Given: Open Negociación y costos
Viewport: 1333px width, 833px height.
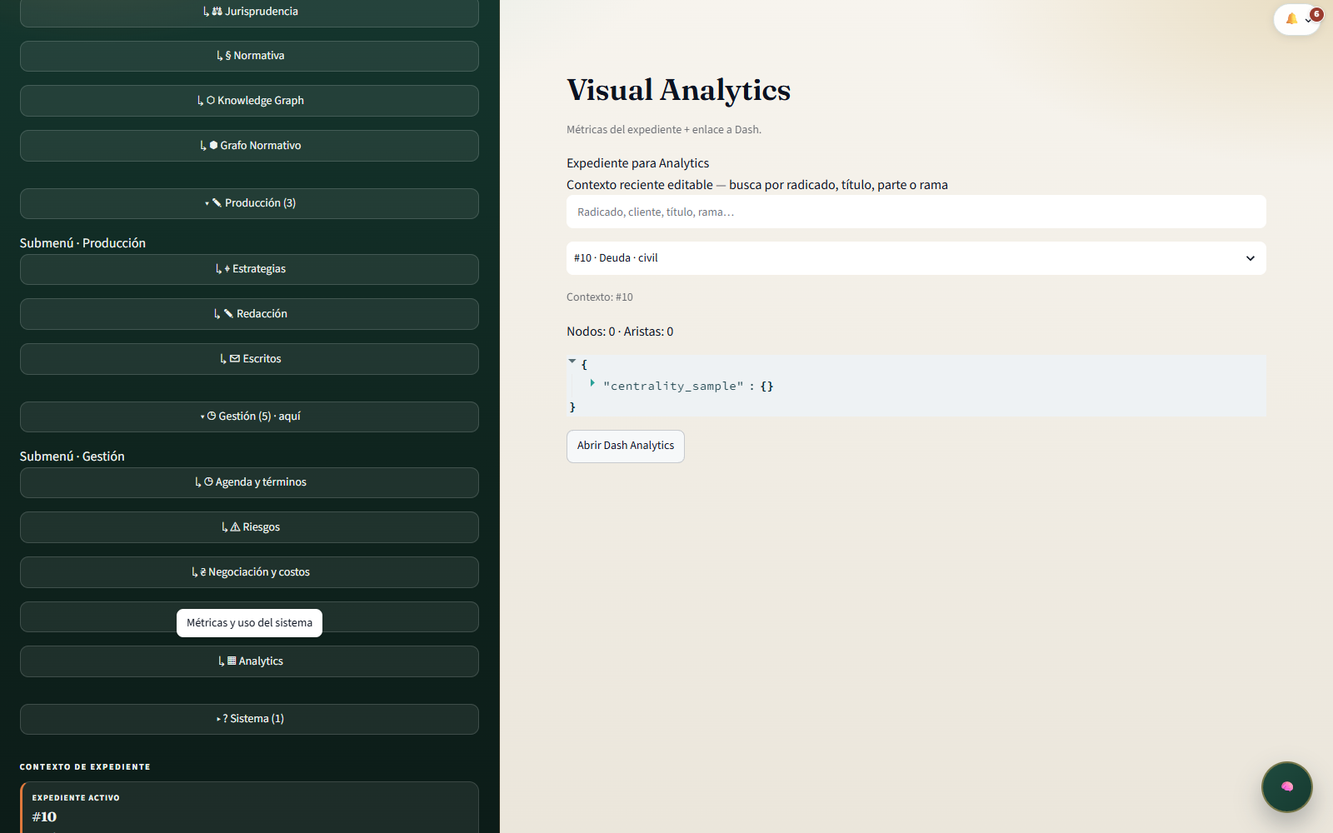Looking at the screenshot, I should pos(249,572).
